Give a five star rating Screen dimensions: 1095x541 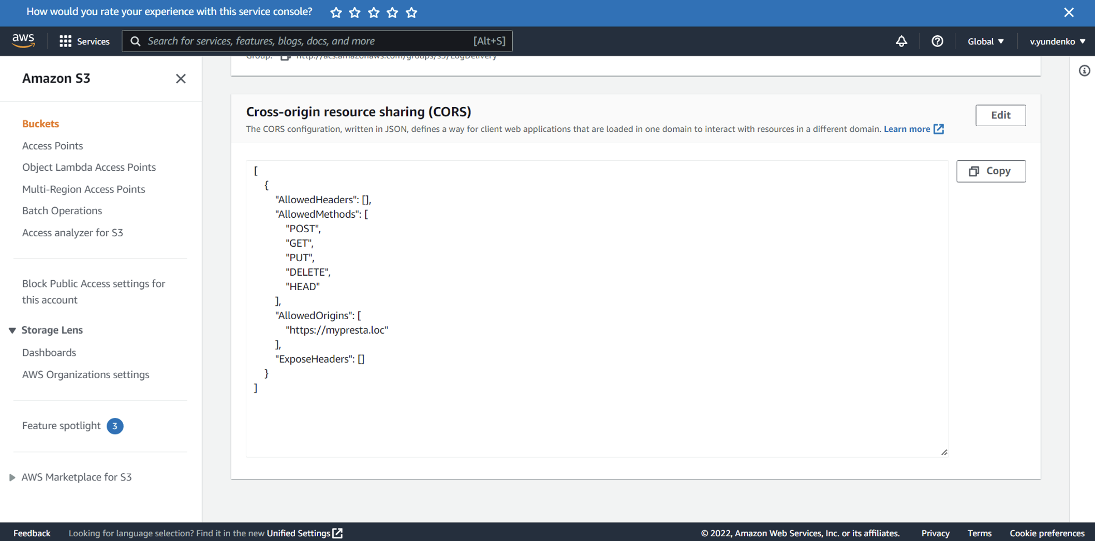411,12
